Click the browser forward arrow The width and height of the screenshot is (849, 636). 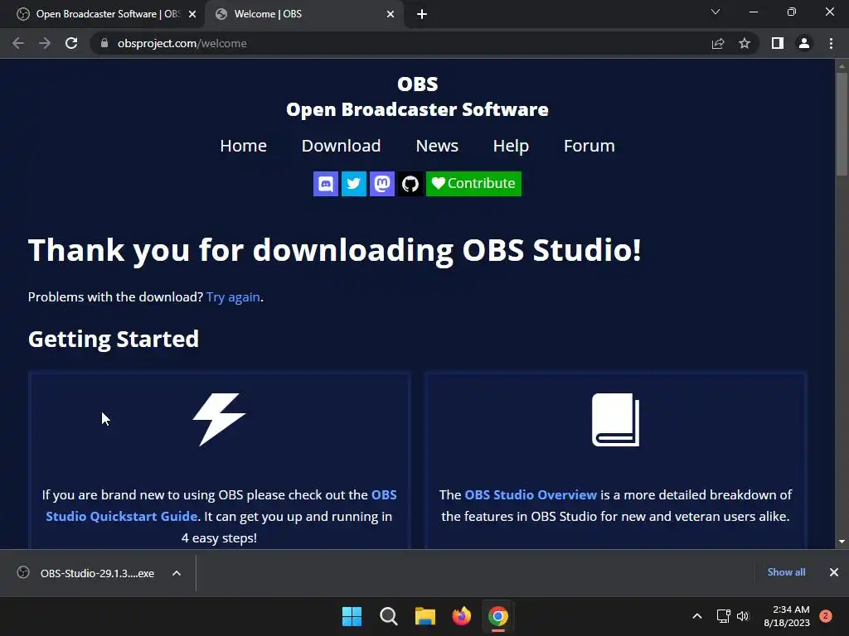click(45, 43)
